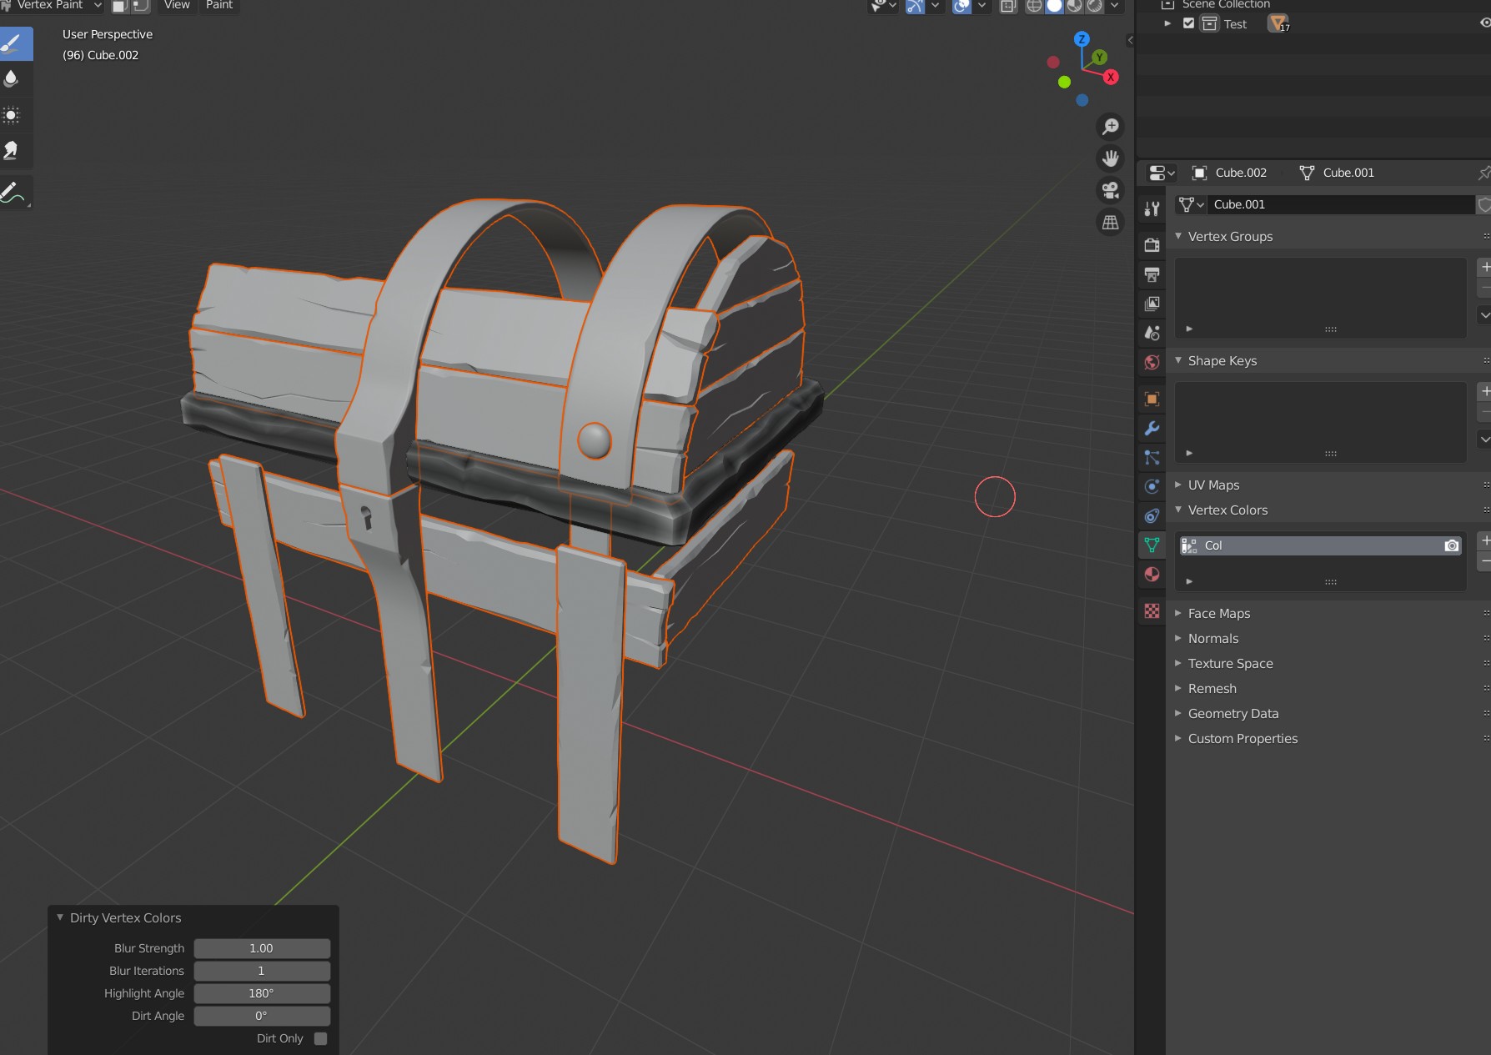Expand the UV Maps panel
Viewport: 1491px width, 1055px height.
[x=1213, y=485]
